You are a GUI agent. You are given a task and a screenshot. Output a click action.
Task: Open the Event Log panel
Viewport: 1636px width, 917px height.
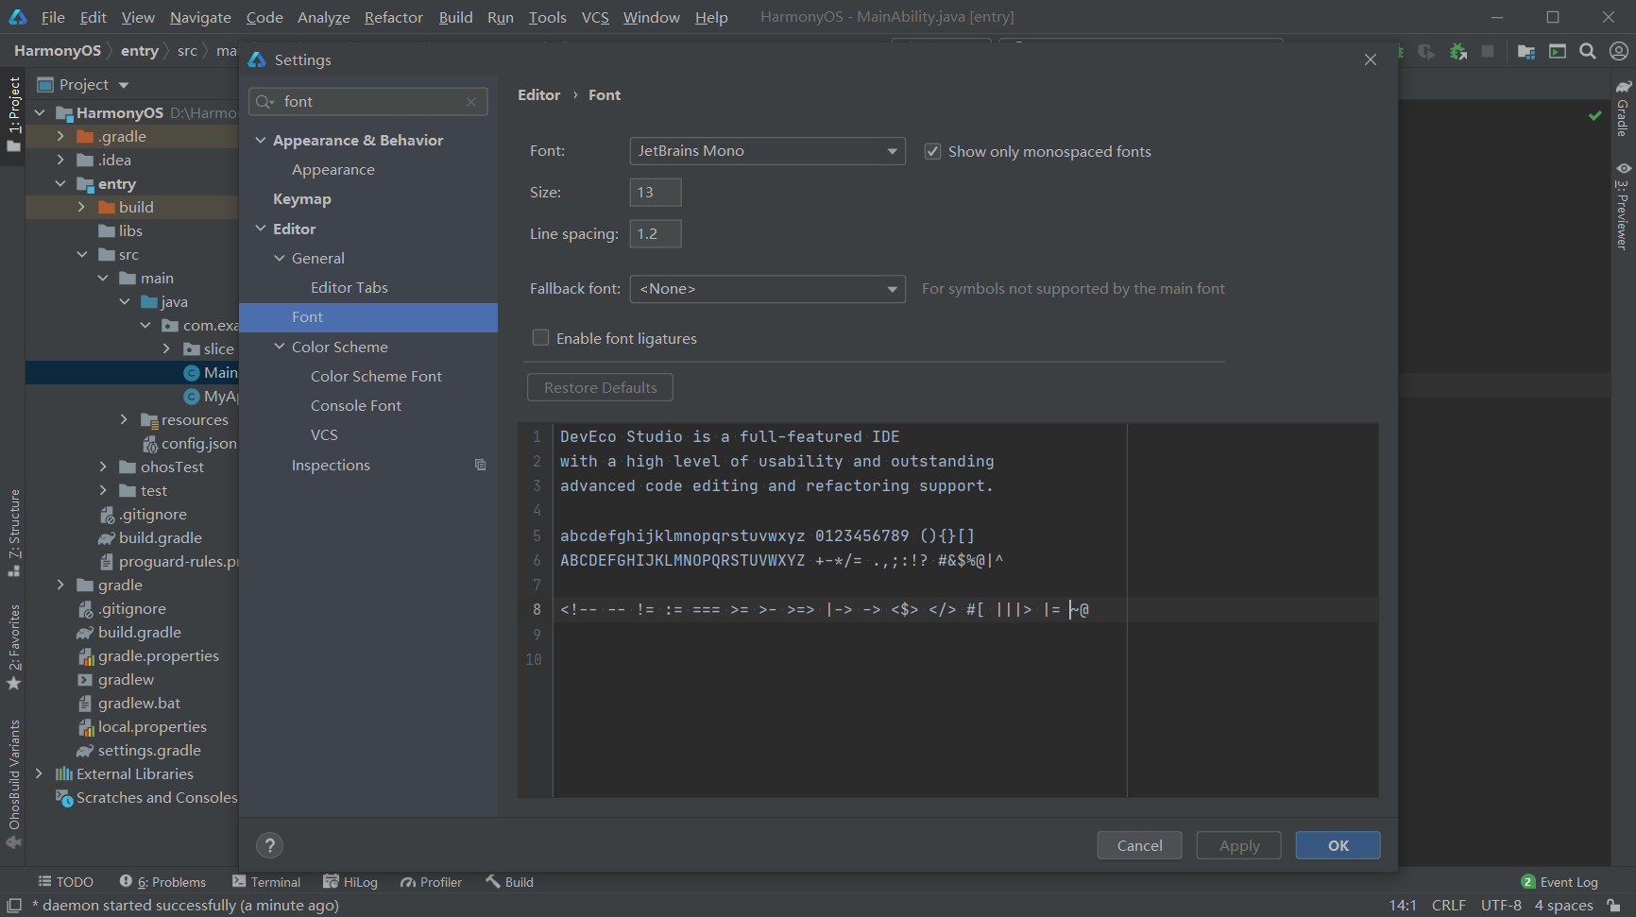(1559, 882)
